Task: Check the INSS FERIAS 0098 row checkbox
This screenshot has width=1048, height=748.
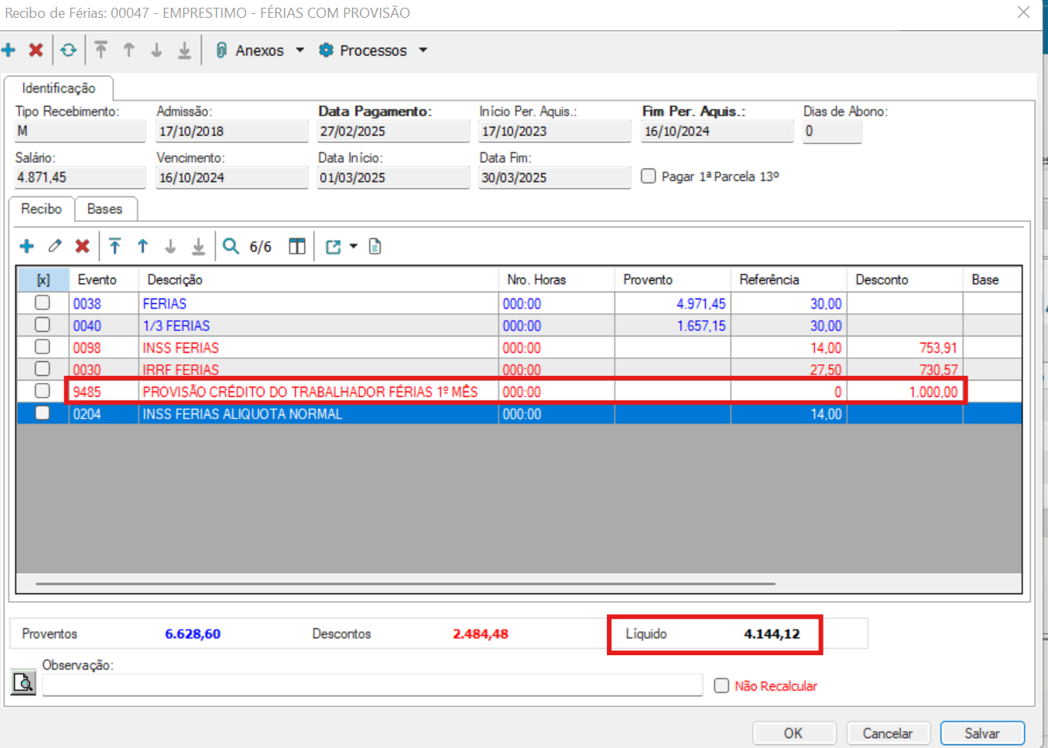Action: point(43,347)
